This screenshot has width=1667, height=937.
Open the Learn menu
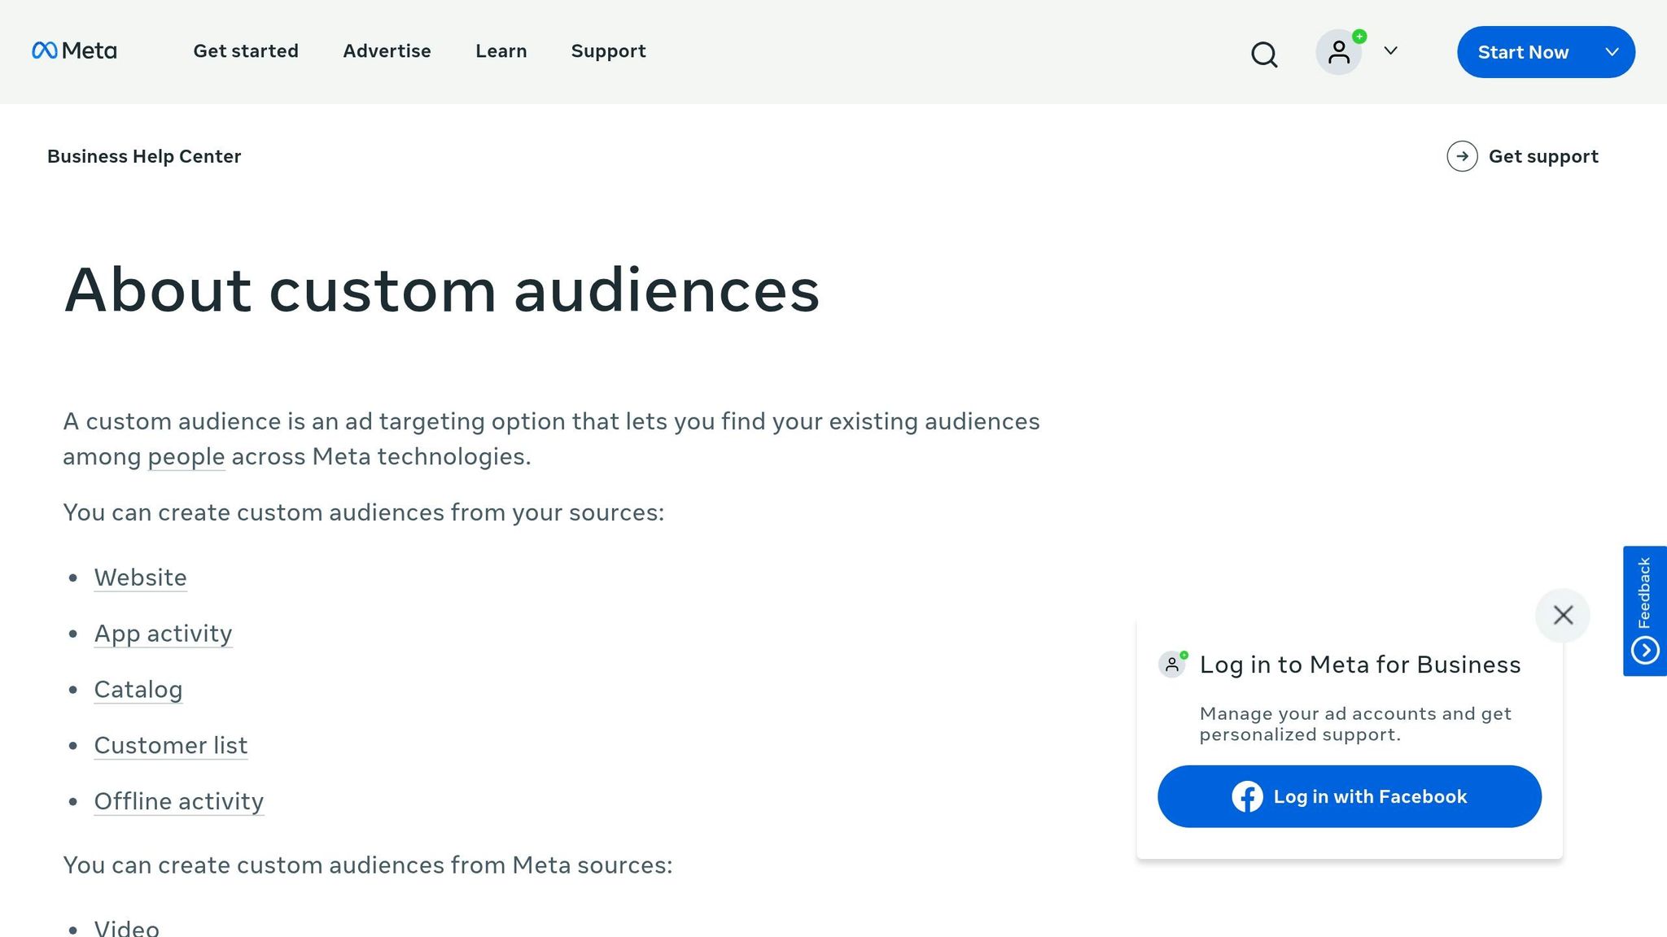tap(501, 51)
